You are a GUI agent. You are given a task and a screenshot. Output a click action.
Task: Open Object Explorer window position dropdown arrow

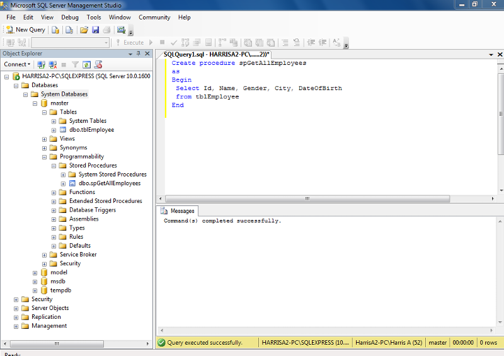[130, 54]
